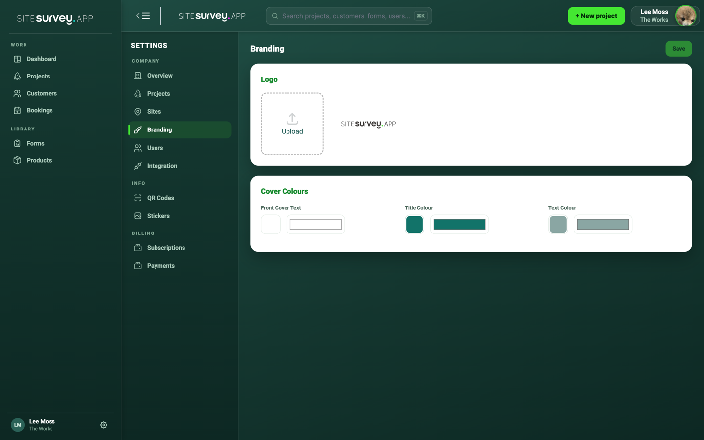Click the Stickers image icon
Screen dimensions: 704x440
pos(138,216)
